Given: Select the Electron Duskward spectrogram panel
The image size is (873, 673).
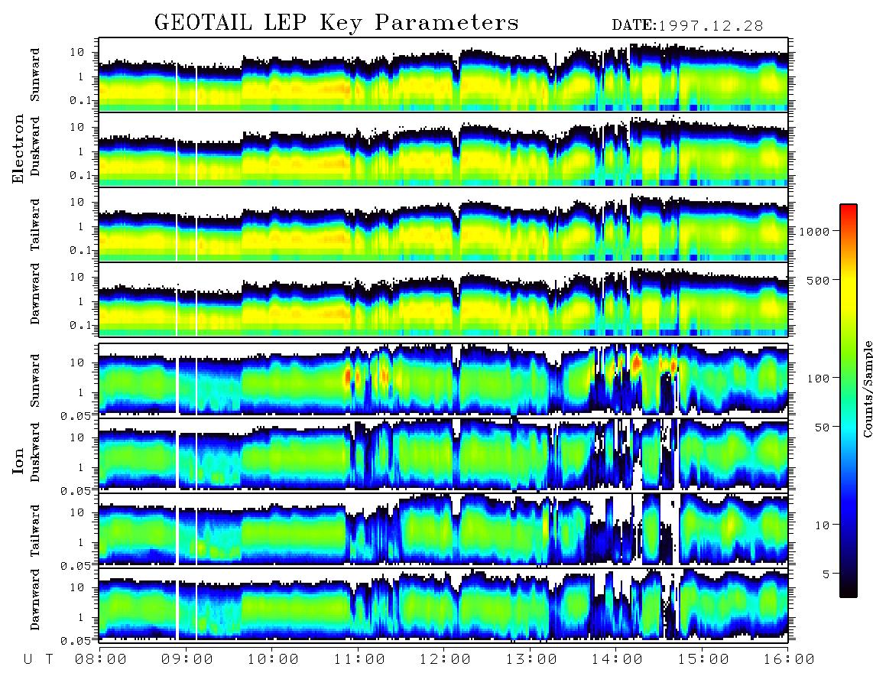Looking at the screenshot, I should point(443,149).
